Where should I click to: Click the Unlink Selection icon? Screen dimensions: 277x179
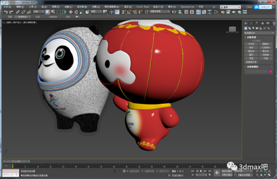coord(23,12)
